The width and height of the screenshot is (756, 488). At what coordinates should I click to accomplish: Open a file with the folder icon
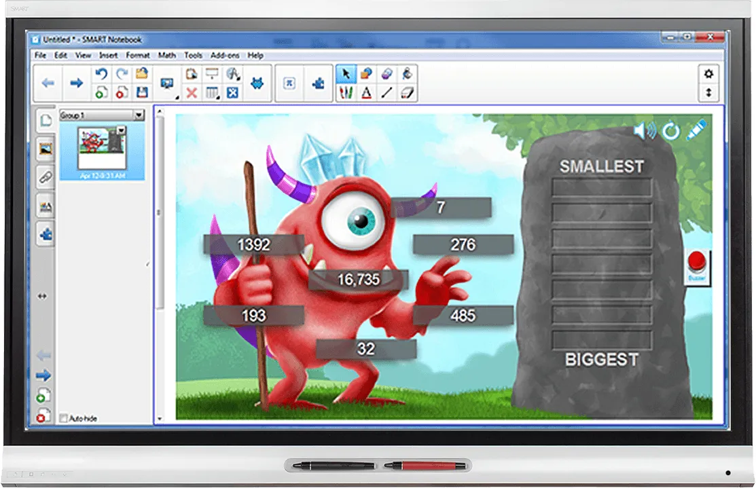pos(142,74)
